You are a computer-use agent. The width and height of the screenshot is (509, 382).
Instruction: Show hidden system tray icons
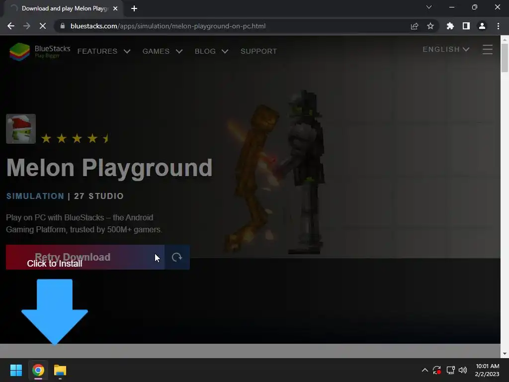coord(424,370)
